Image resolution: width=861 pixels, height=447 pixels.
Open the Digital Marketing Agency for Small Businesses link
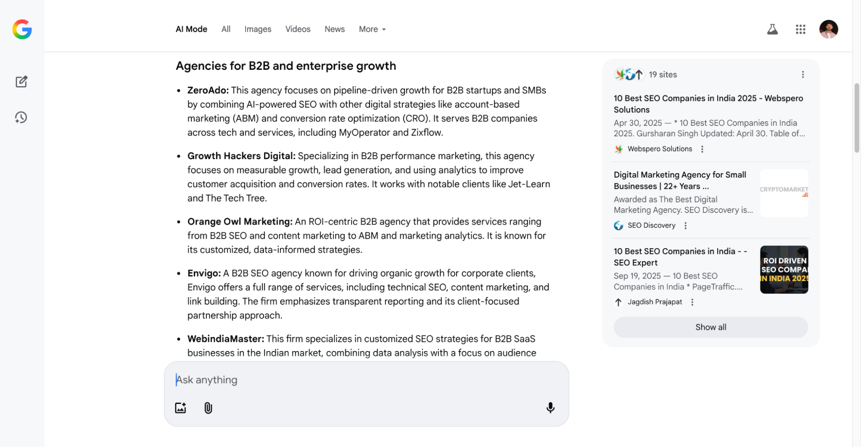[x=680, y=180]
